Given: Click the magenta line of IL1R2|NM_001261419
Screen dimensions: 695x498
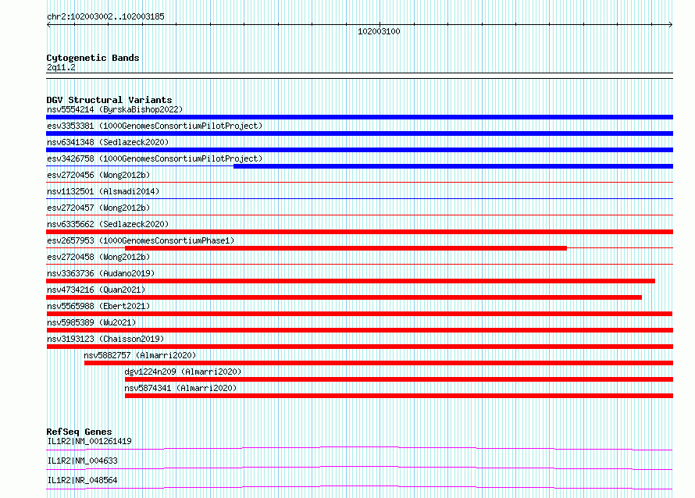Looking at the screenshot, I should point(359,447).
